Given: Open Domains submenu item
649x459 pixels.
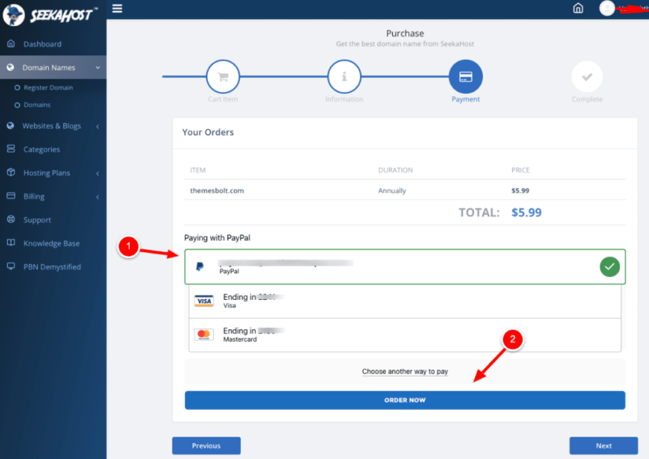Looking at the screenshot, I should 37,105.
